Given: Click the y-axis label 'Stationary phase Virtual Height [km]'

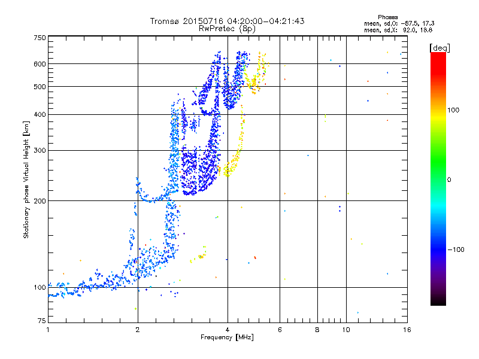Looking at the screenshot, I should point(26,180).
